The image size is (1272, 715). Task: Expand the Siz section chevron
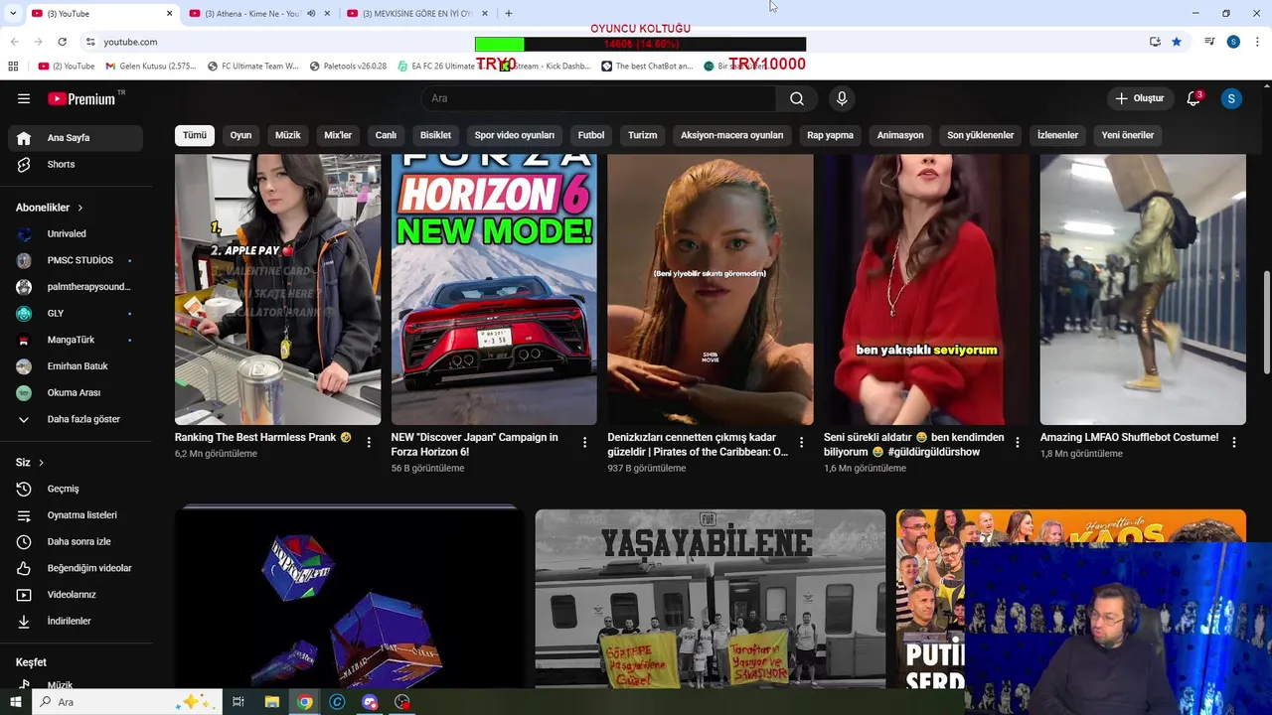tap(41, 463)
